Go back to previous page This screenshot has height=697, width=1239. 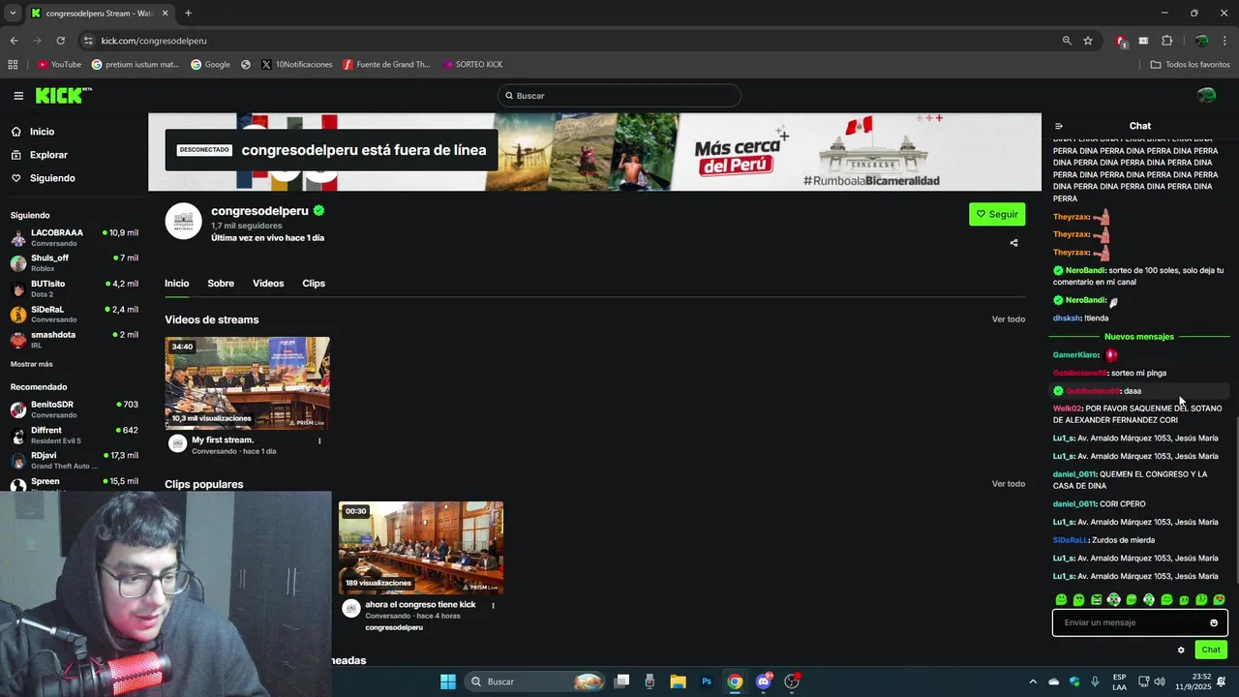pos(14,41)
